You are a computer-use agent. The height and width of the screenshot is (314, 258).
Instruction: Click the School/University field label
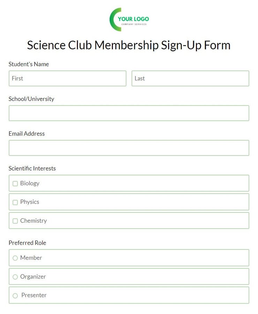click(31, 99)
